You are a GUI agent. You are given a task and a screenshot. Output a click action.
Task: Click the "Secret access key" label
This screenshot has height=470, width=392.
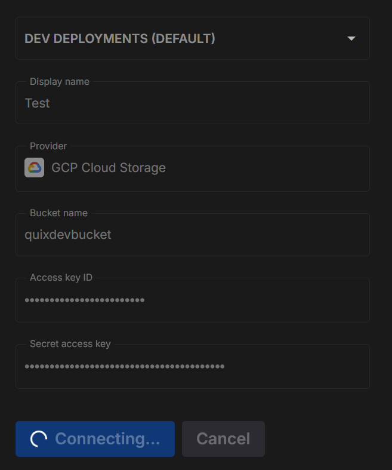pos(70,344)
